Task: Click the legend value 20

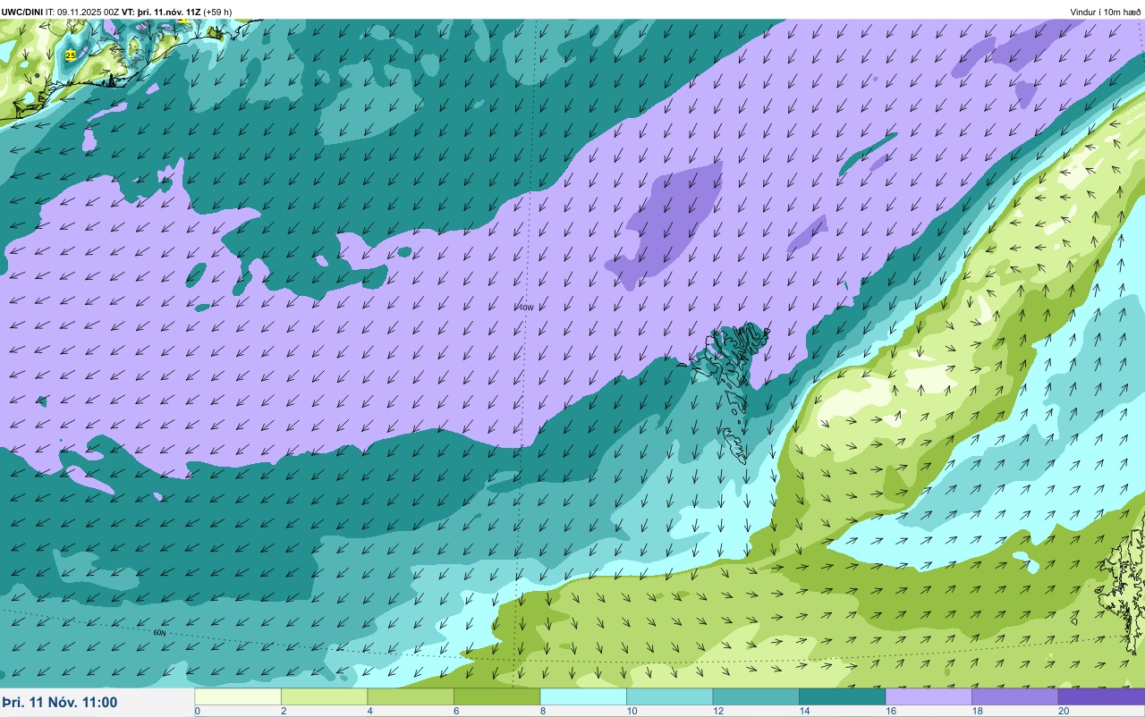Action: 1062,711
